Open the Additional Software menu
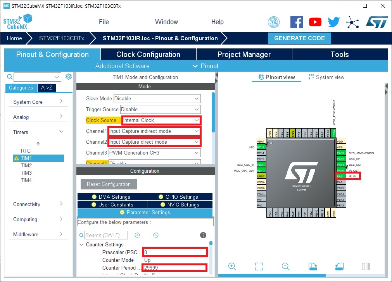Screen dimensions: 392x282 [x=122, y=66]
